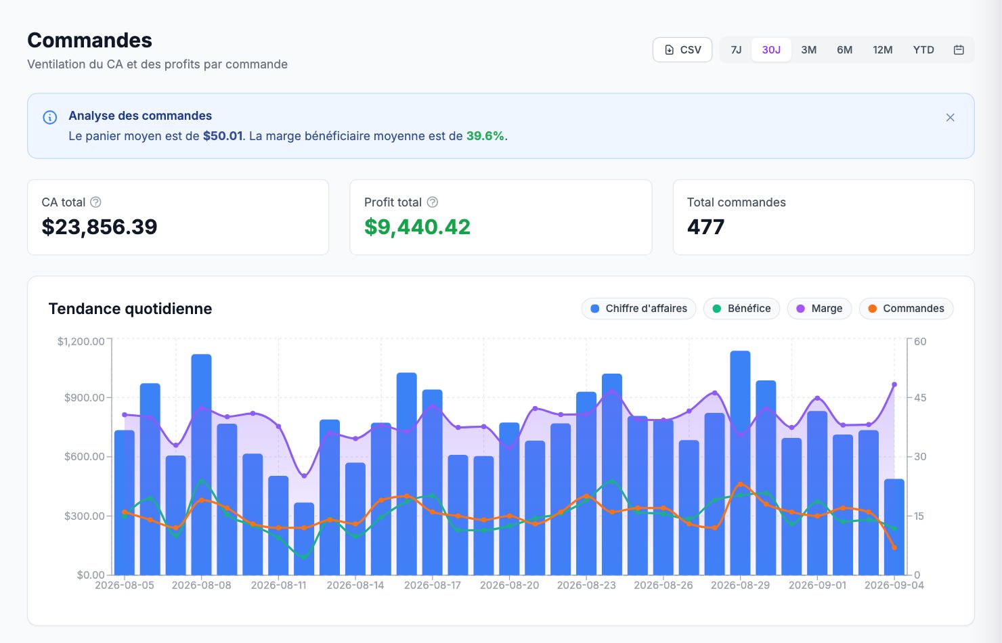
Task: Toggle the Marge series in legend
Action: (819, 309)
